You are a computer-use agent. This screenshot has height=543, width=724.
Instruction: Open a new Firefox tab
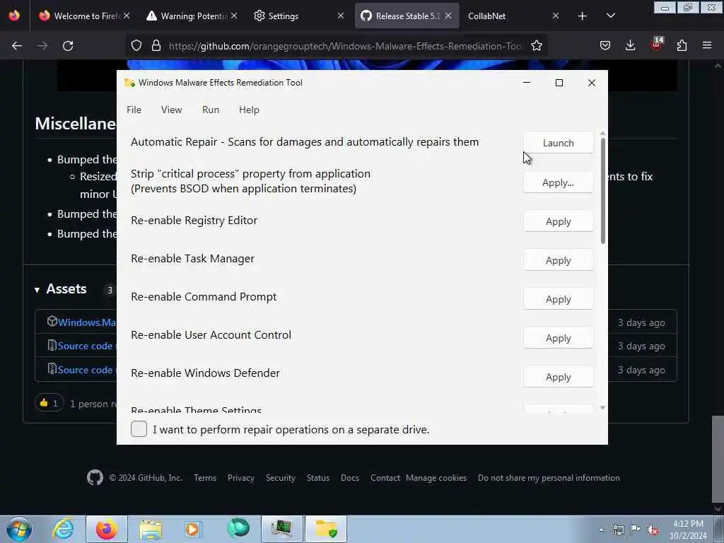tap(583, 16)
